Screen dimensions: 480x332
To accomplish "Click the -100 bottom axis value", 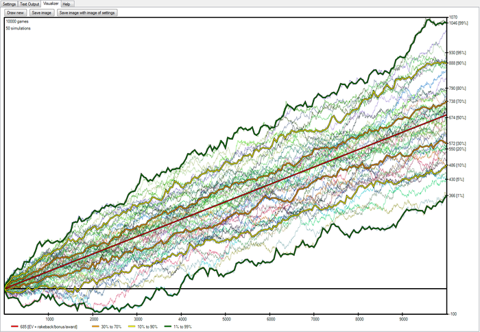I will point(453,314).
